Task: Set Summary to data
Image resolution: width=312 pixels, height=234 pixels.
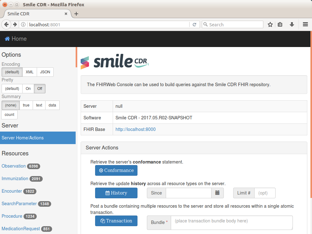Action: 52,105
